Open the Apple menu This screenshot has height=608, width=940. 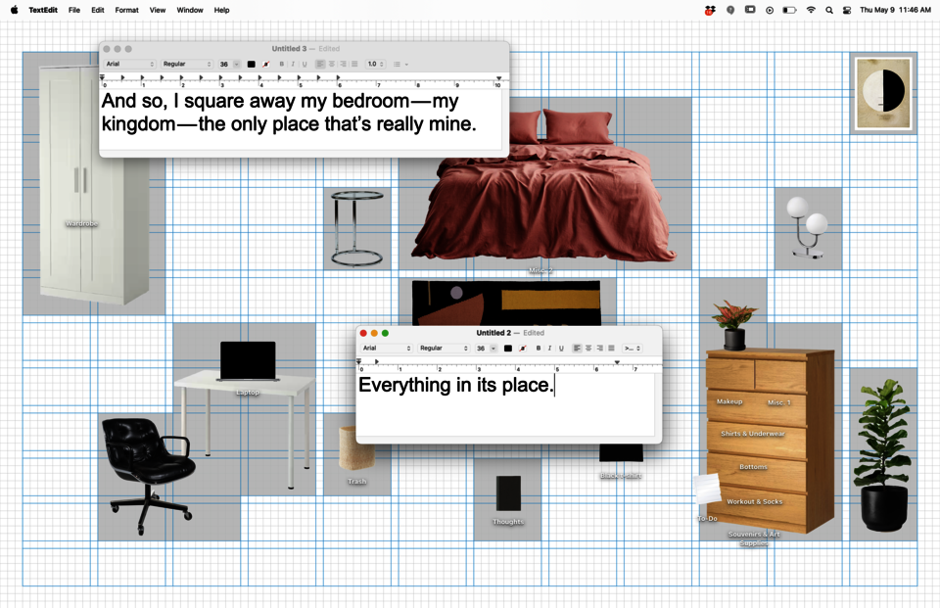pos(15,10)
